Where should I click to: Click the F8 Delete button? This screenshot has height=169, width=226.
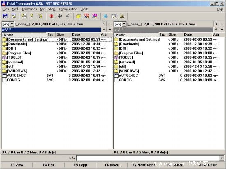pos(175,165)
